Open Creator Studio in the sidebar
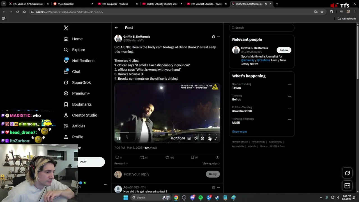The image size is (359, 202). [x=80, y=115]
